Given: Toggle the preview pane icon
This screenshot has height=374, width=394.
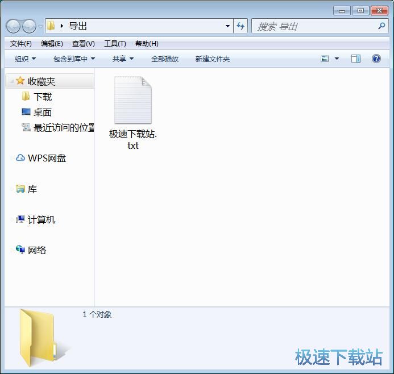Looking at the screenshot, I should point(356,59).
